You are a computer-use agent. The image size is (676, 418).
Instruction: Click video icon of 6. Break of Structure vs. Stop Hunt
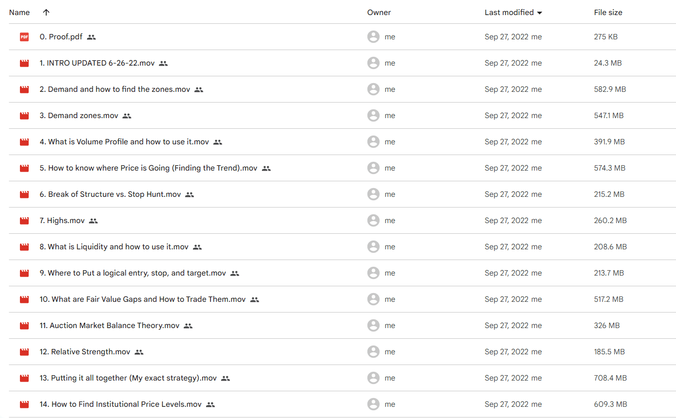24,194
